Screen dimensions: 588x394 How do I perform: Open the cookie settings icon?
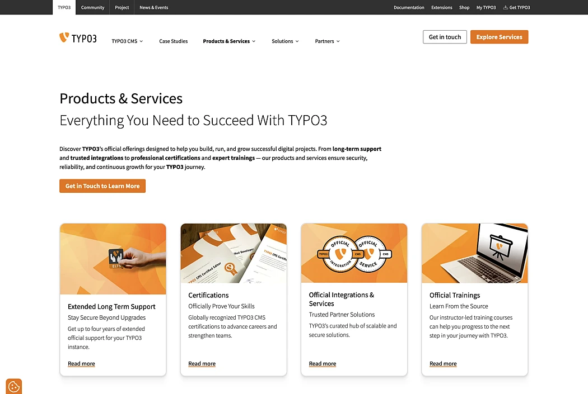click(14, 386)
